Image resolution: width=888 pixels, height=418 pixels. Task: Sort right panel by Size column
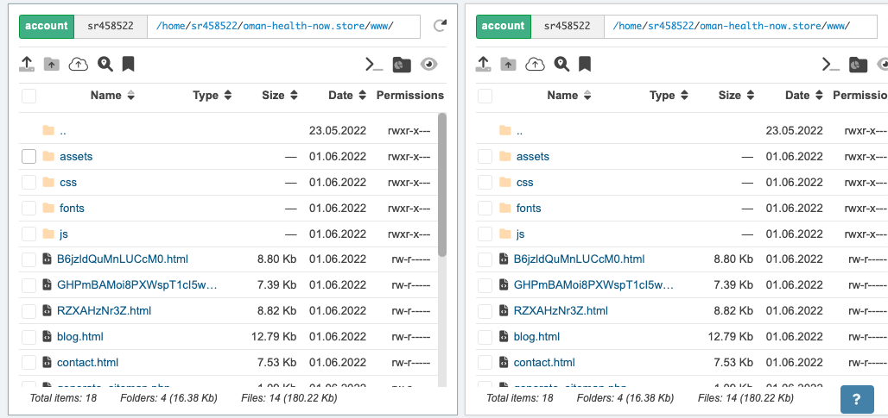(x=736, y=96)
